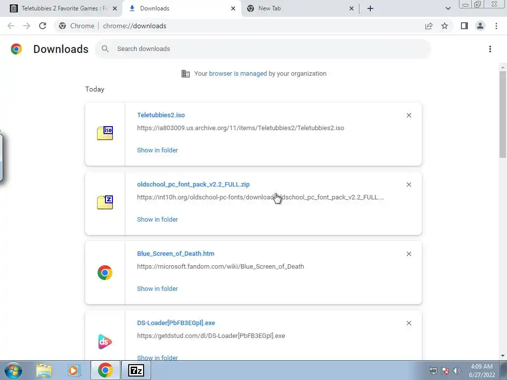Open 7-Zip from the taskbar
507x380 pixels.
pos(136,370)
